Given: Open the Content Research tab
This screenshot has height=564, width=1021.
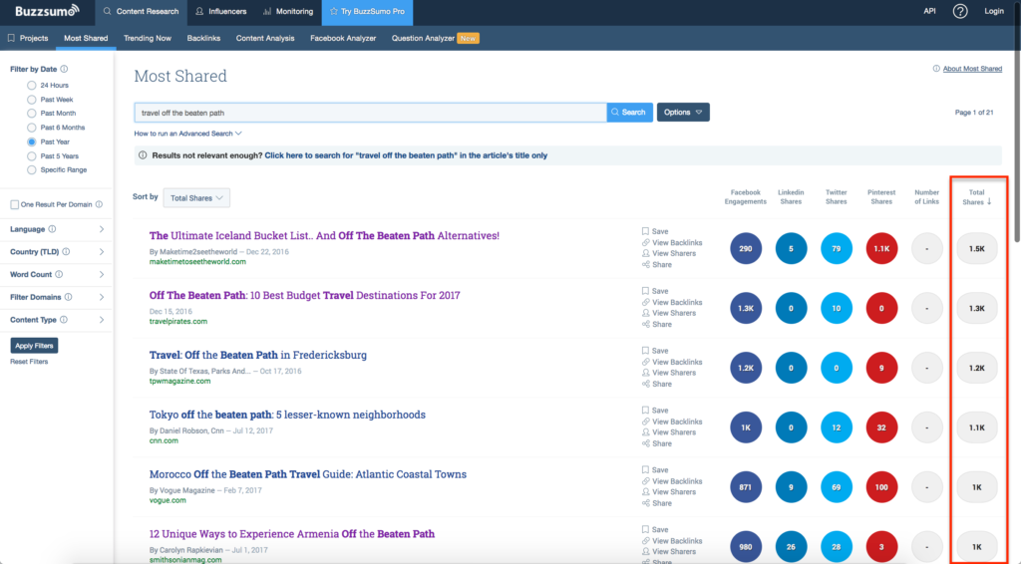Looking at the screenshot, I should (141, 12).
